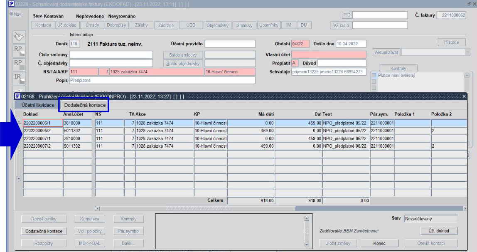The image size is (477, 252).
Task: Click the PID button
Action: [x=347, y=15]
